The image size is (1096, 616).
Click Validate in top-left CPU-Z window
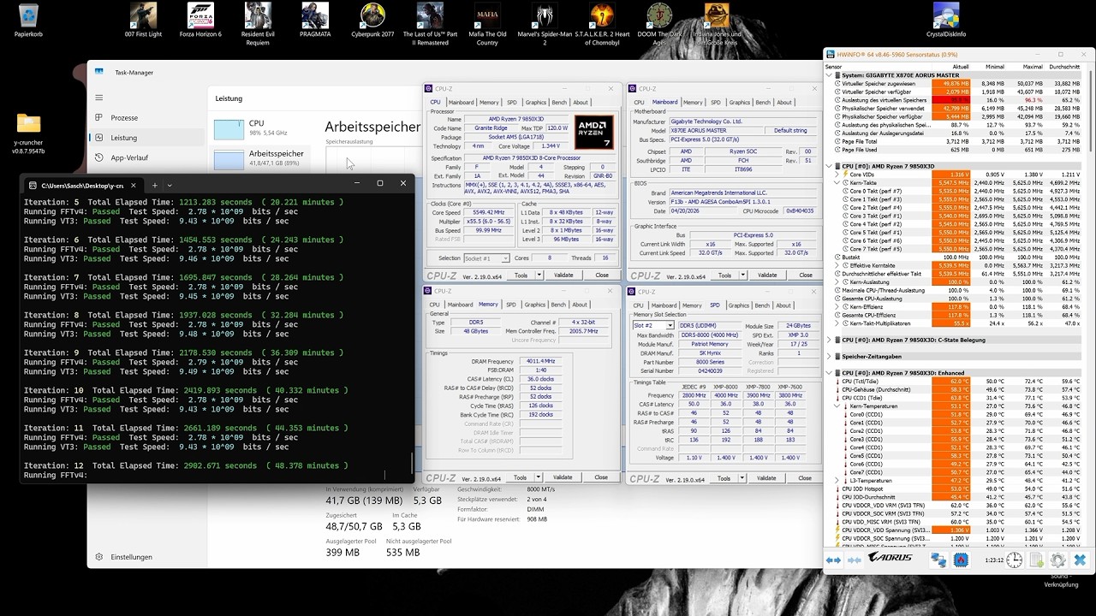pos(563,275)
